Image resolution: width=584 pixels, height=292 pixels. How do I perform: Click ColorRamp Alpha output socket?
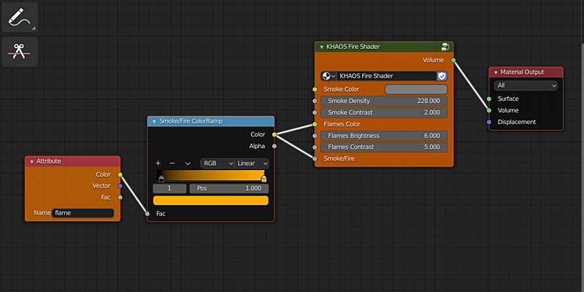[274, 146]
